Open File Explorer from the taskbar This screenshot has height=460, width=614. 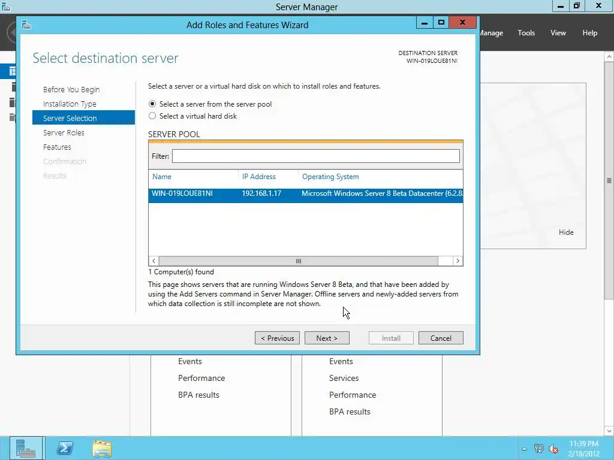(x=102, y=448)
